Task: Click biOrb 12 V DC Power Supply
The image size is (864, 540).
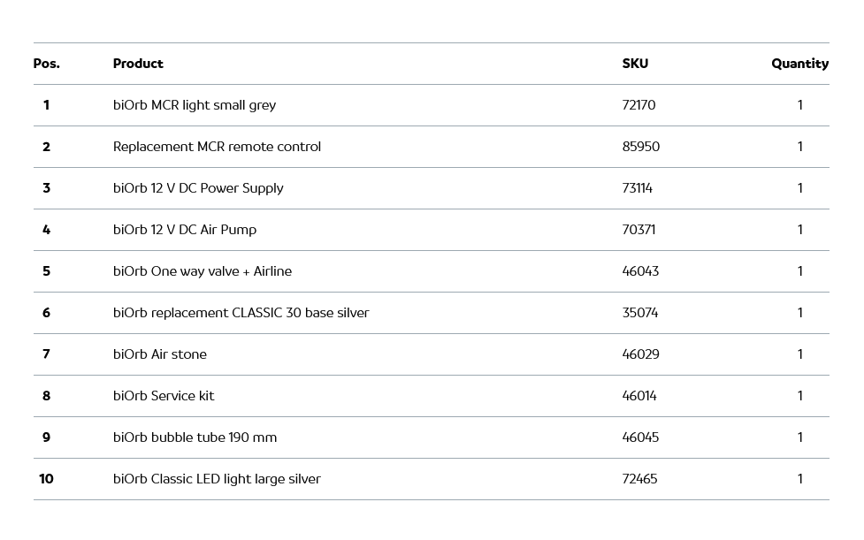Action: 198,188
